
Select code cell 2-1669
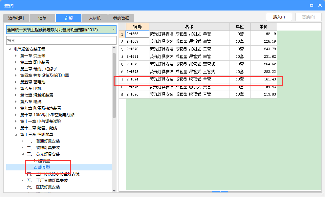tap(138, 41)
